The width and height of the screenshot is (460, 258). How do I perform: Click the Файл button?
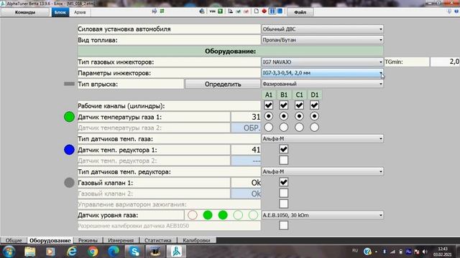300,12
